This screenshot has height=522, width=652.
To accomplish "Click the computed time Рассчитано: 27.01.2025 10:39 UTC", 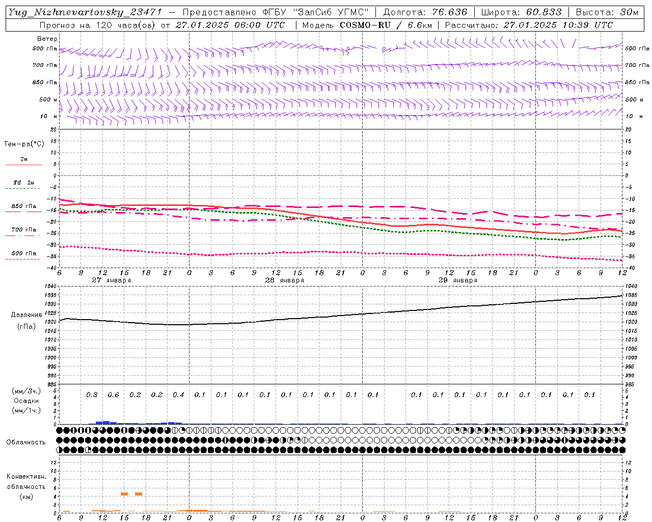I will tap(529, 25).
